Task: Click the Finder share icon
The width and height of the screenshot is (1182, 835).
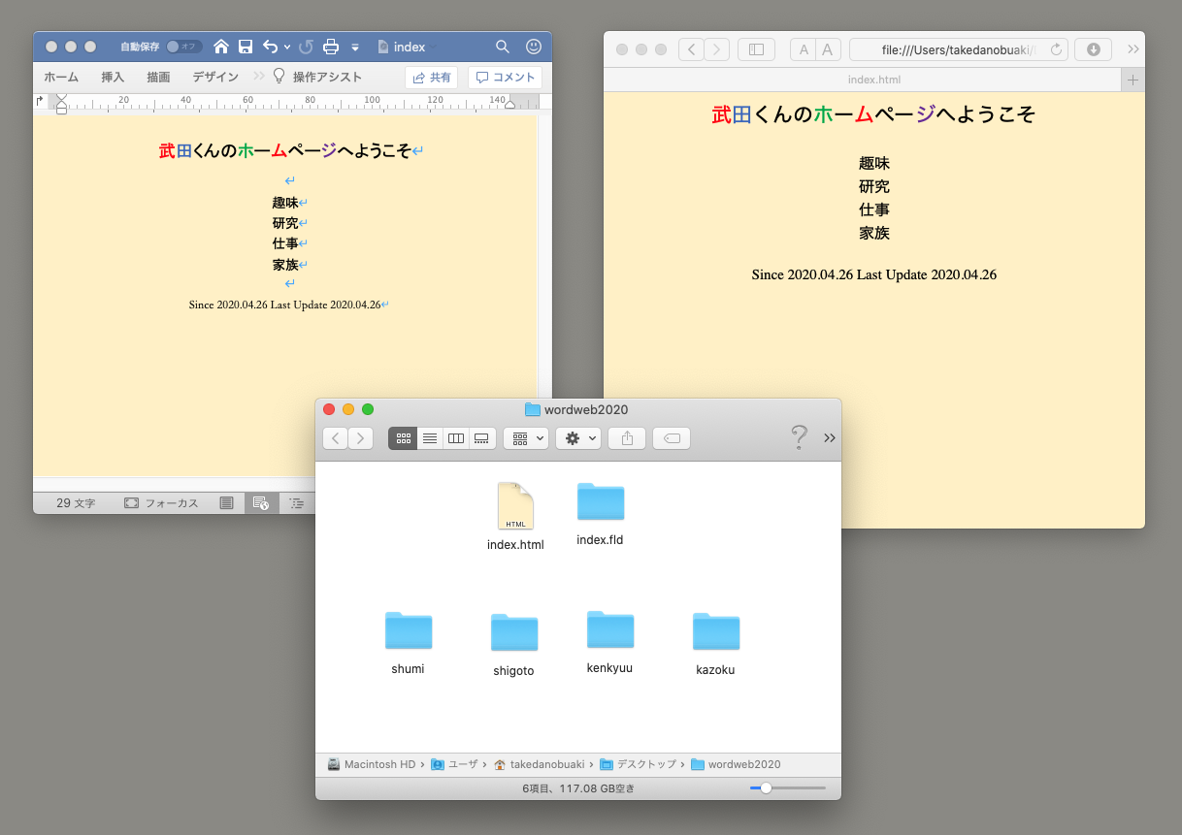Action: point(627,438)
